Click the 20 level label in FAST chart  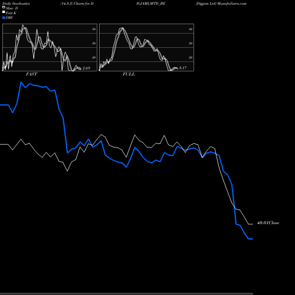(94, 57)
